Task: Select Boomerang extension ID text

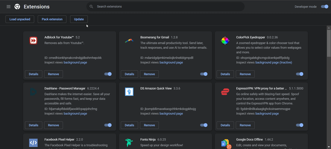Action: pos(167,58)
